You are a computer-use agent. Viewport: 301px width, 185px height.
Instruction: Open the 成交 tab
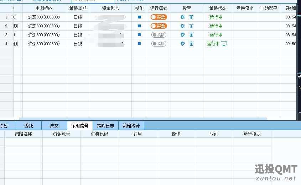(54, 125)
